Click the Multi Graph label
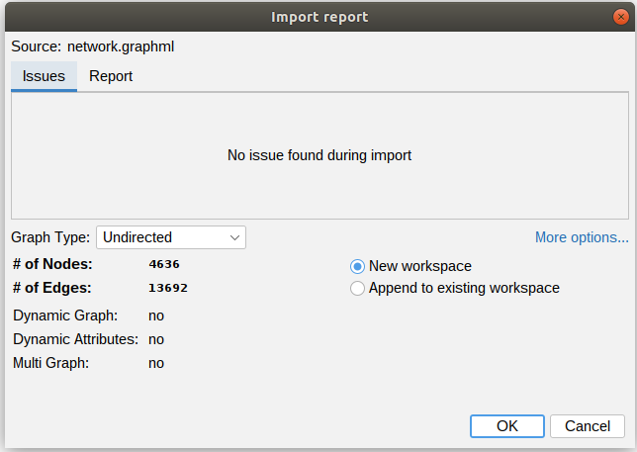The width and height of the screenshot is (637, 452). pyautogui.click(x=51, y=363)
